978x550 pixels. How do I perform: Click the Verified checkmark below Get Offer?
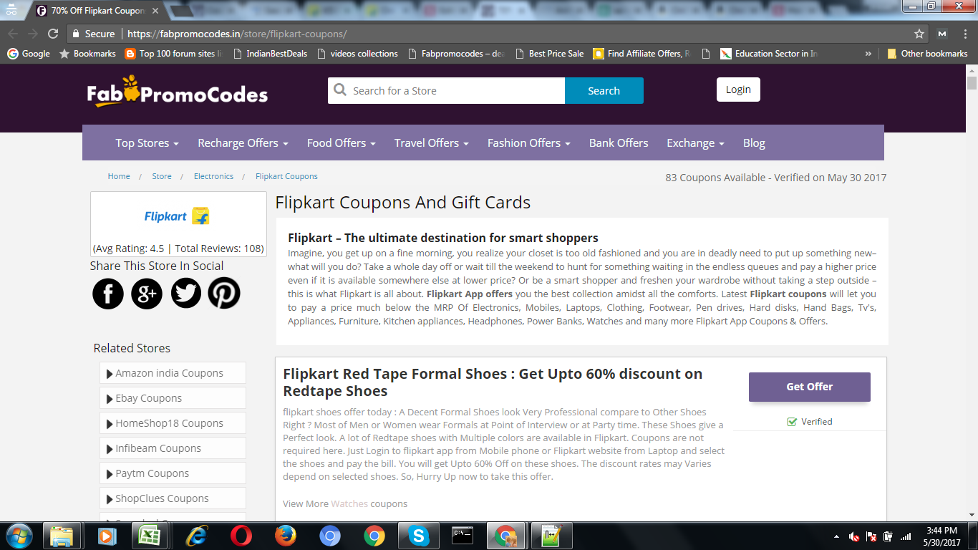pyautogui.click(x=791, y=421)
